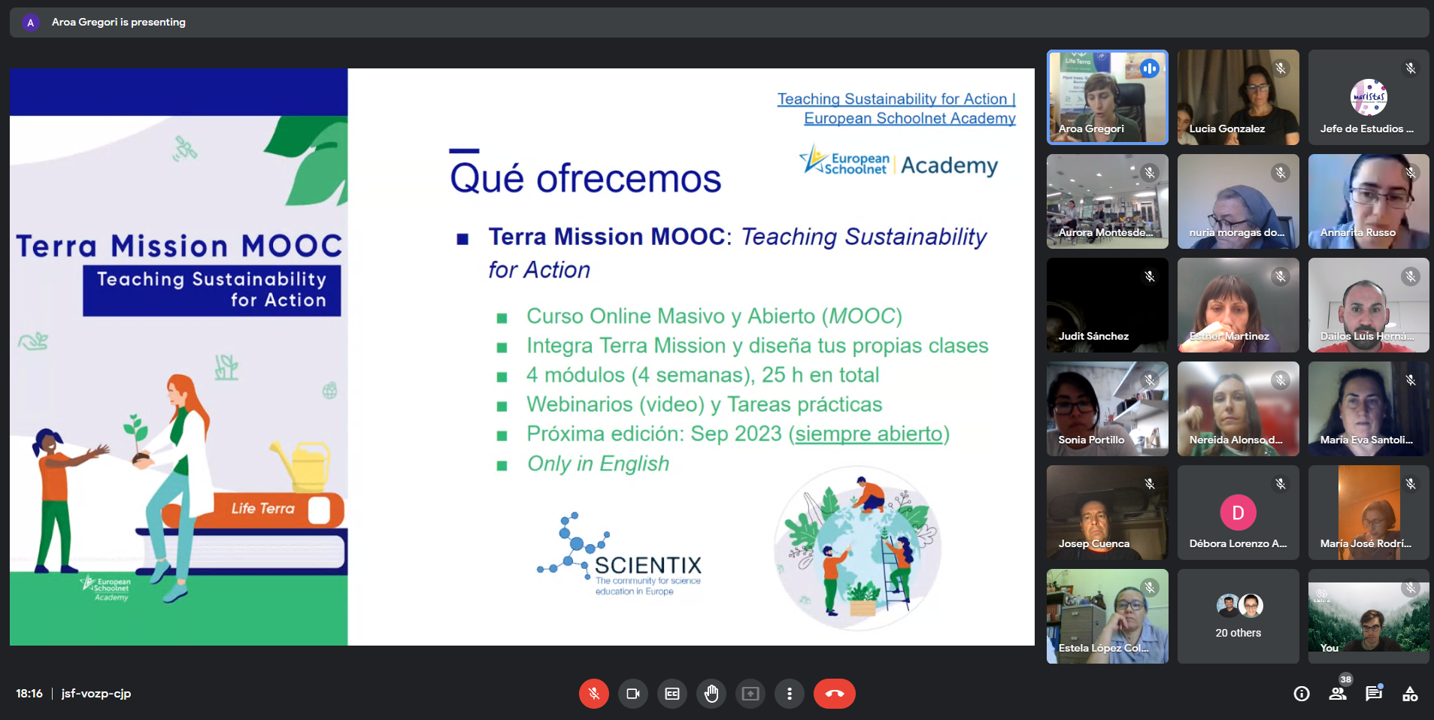Click the muted mic icon on Esther Martinez's tile
Image resolution: width=1434 pixels, height=720 pixels.
tap(1280, 277)
